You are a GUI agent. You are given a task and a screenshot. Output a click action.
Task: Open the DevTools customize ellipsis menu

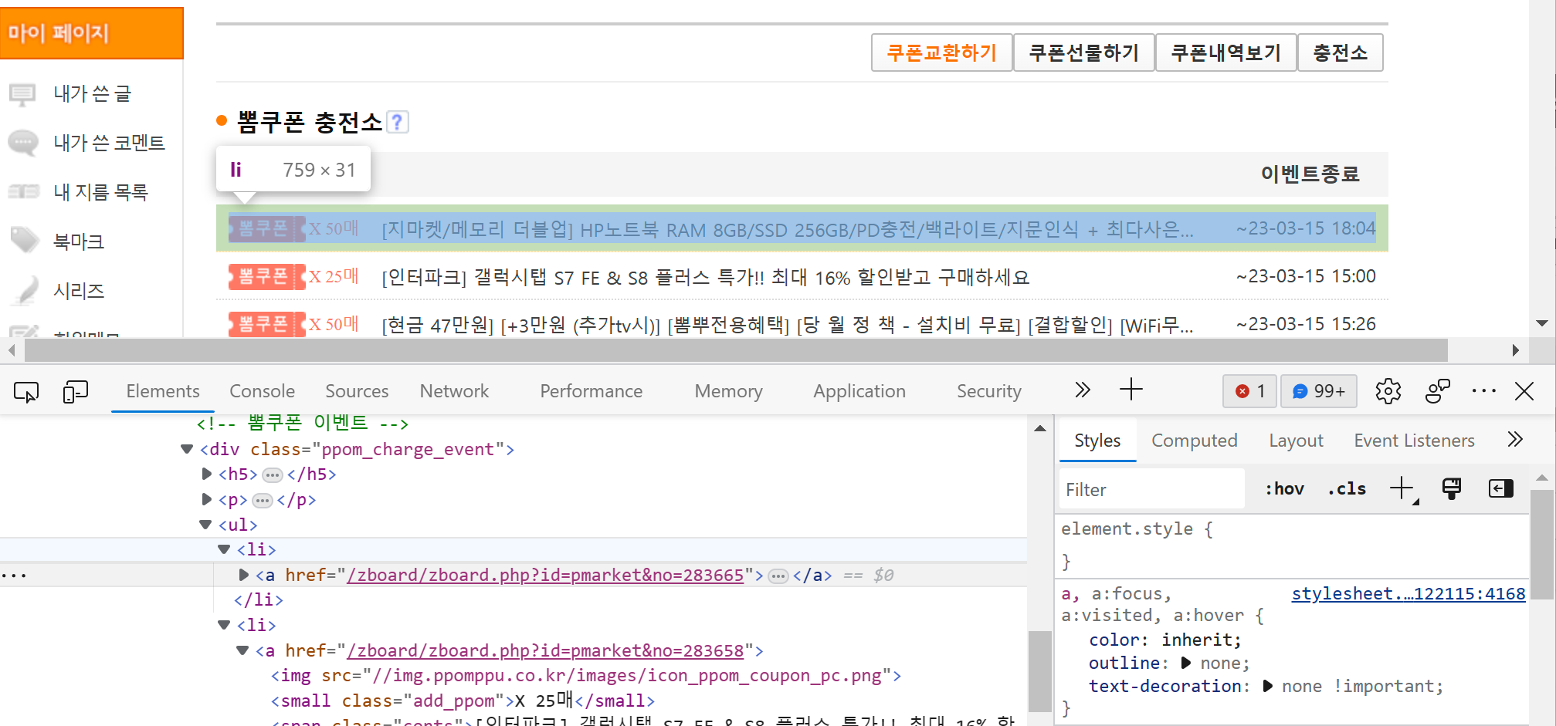pos(1483,391)
